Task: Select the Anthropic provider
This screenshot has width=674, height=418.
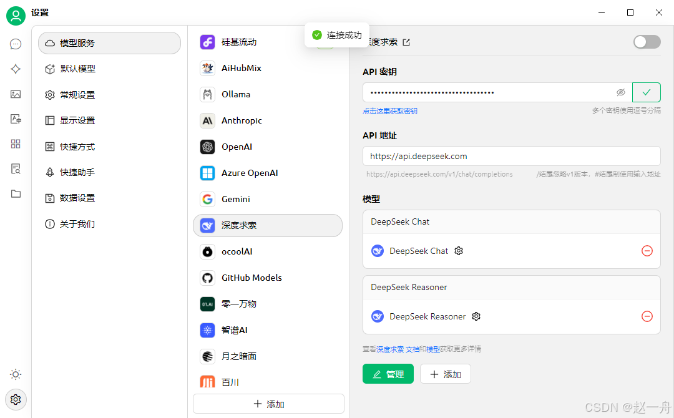Action: pos(267,120)
